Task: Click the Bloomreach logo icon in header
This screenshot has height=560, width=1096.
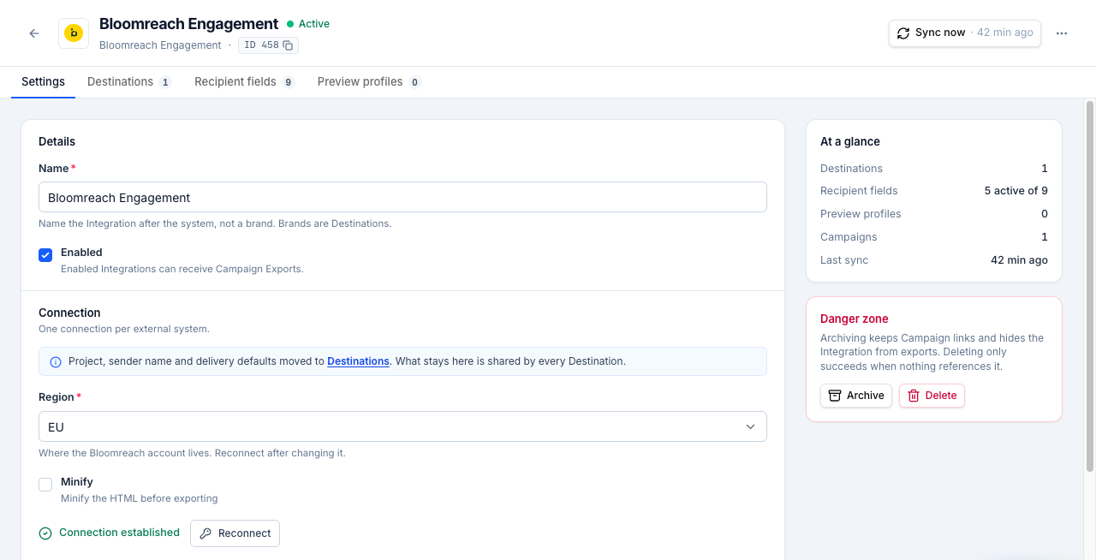Action: 74,33
